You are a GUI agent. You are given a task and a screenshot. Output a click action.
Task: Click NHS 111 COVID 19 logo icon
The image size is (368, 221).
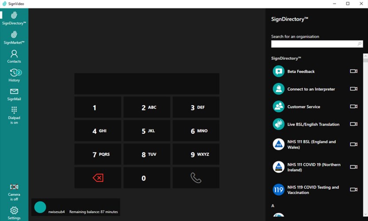coord(279,167)
